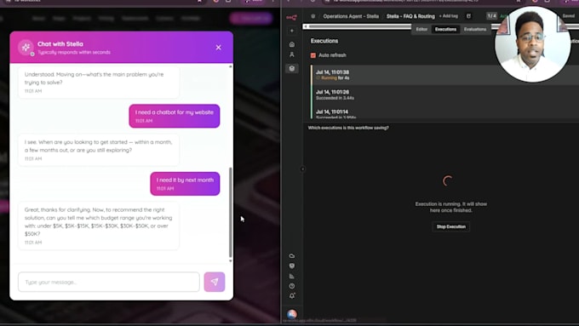Close the Chat with Stella window

click(219, 48)
